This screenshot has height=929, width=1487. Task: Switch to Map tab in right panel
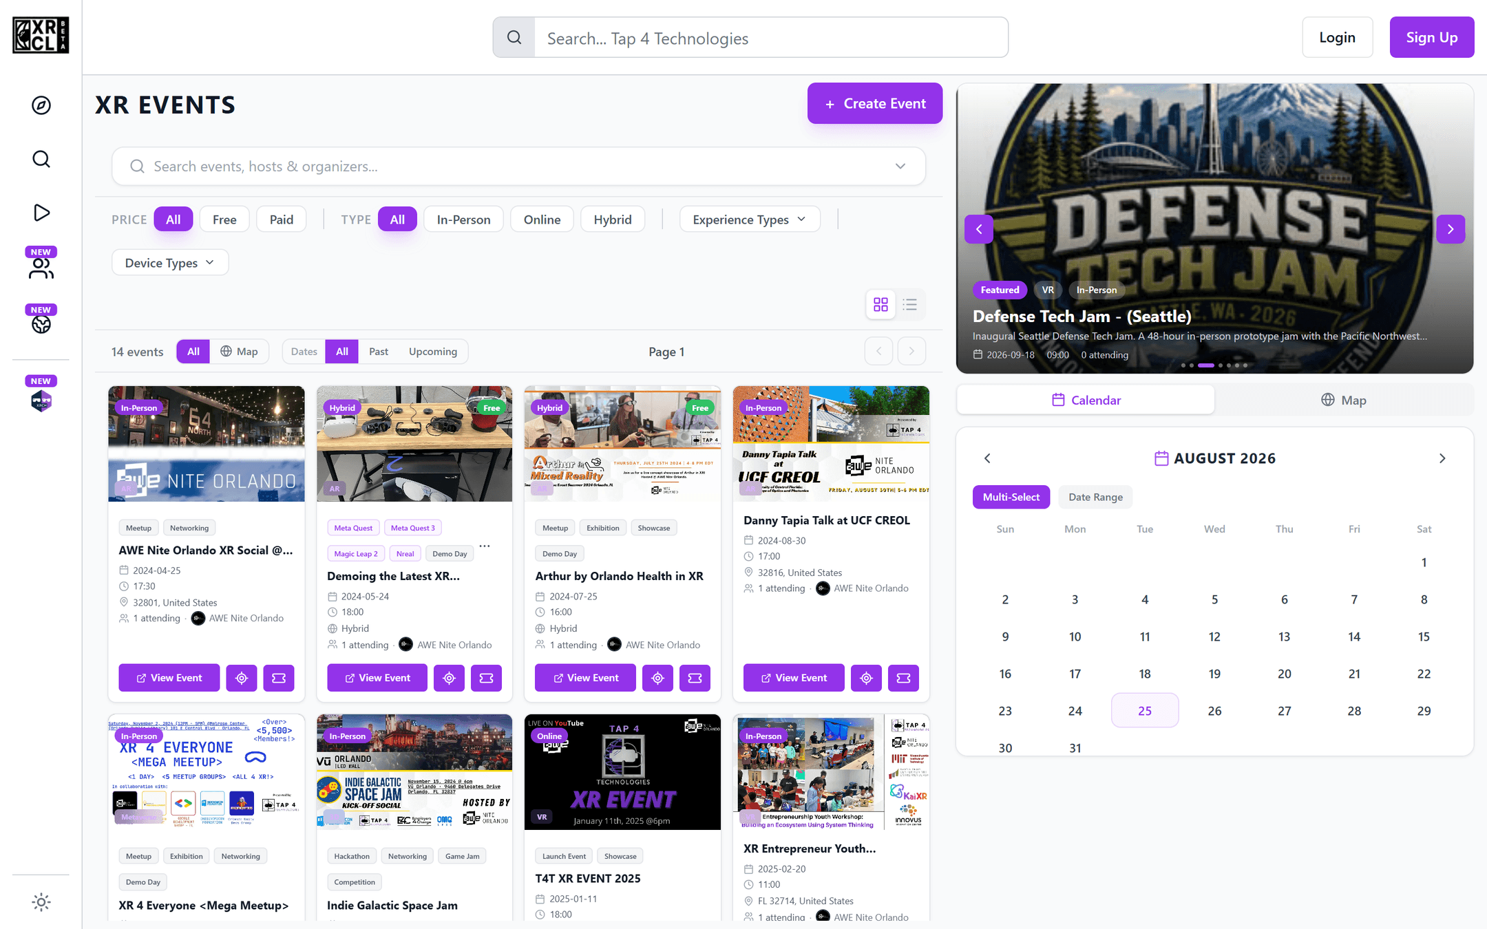click(1344, 400)
